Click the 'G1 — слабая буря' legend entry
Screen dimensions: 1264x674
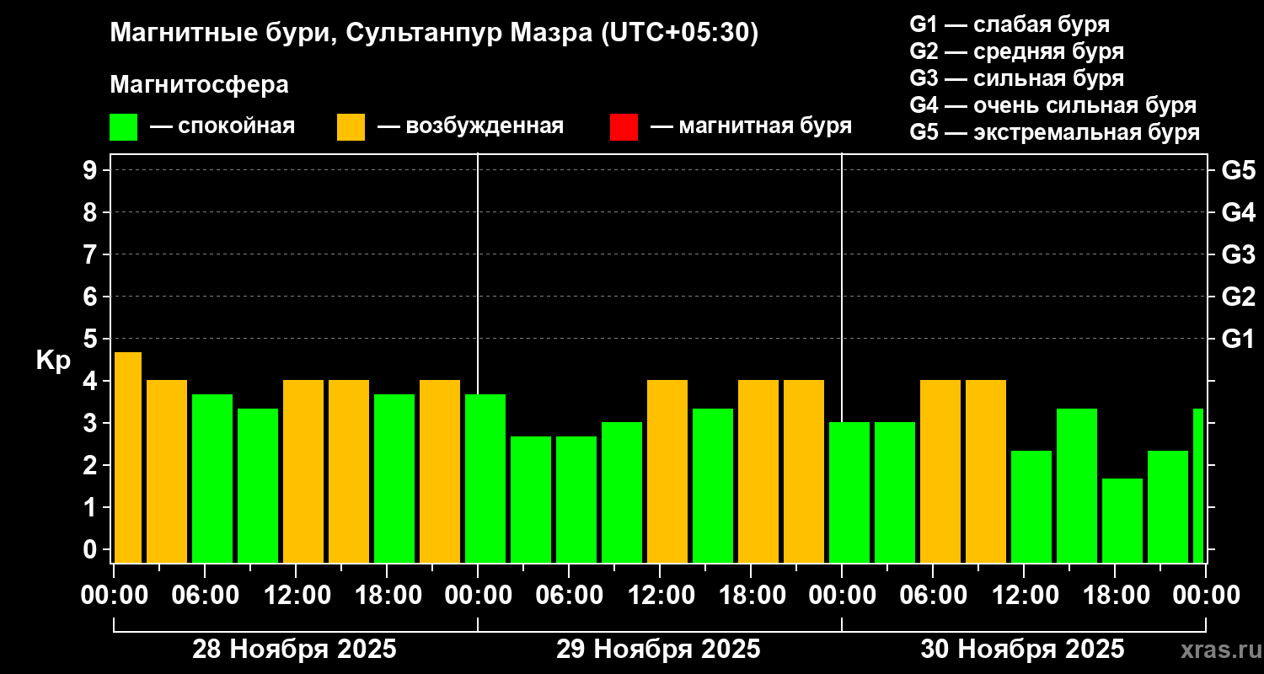pos(1010,24)
